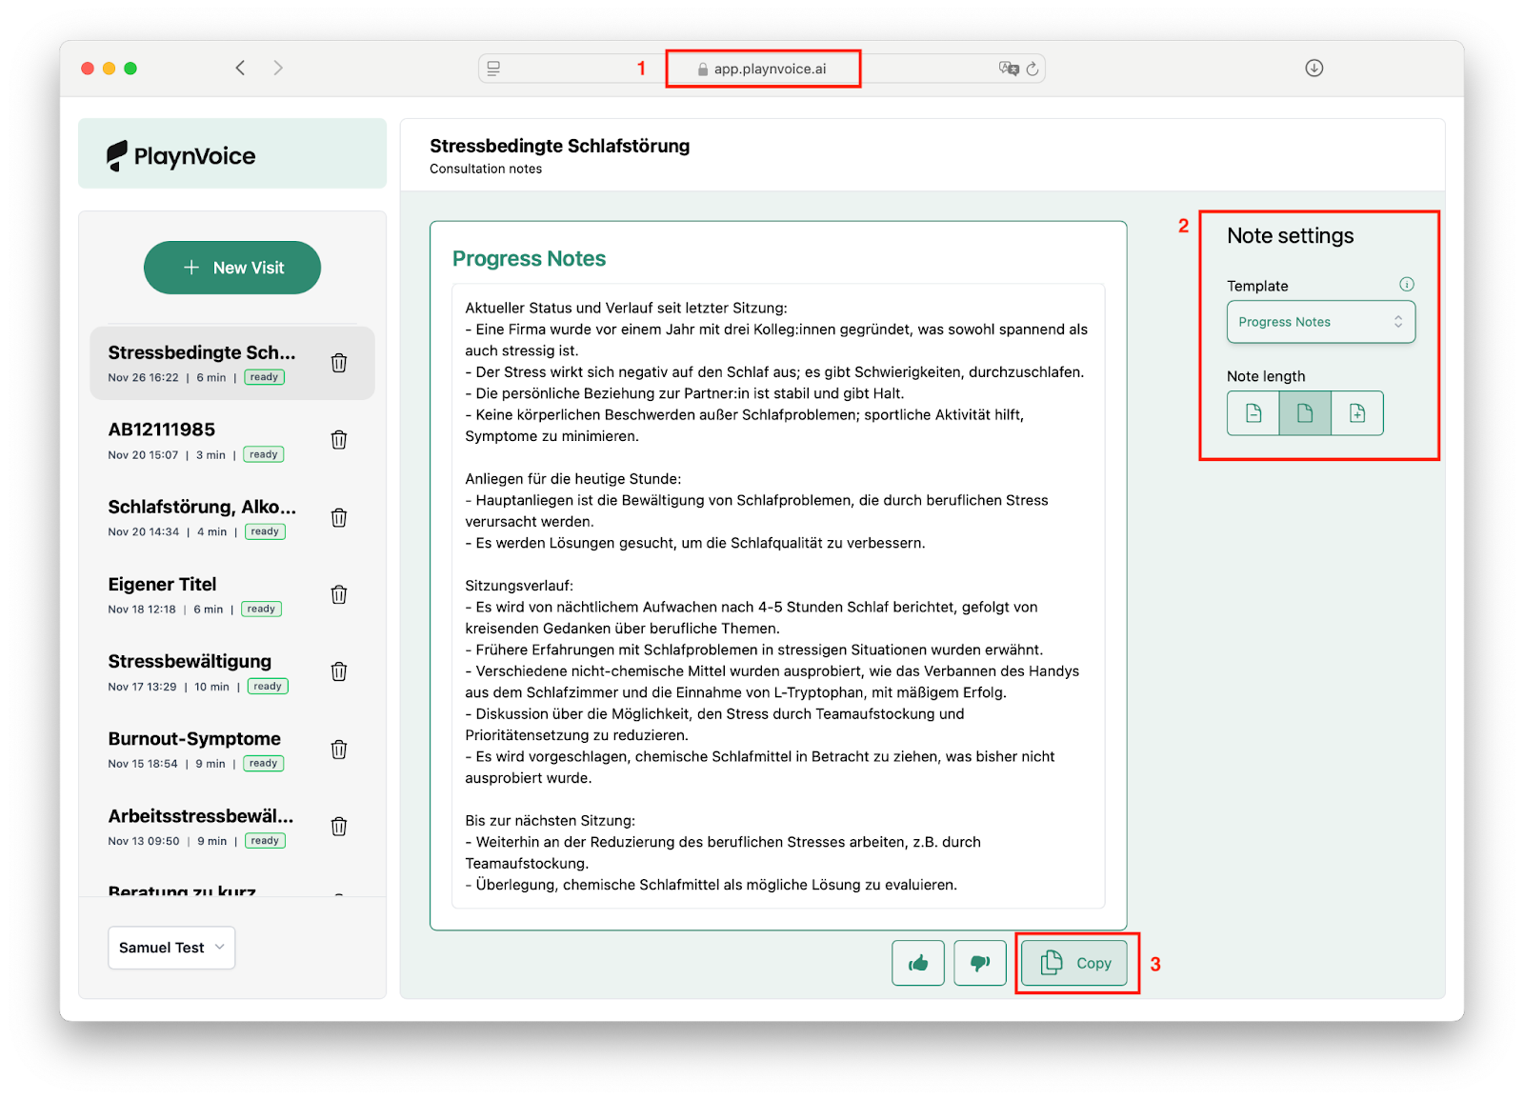Delete the Eigener Titel visit
Screen dimensions: 1524x1100
point(338,595)
